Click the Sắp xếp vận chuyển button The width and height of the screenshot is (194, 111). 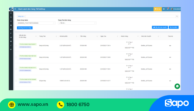[x=160, y=27]
